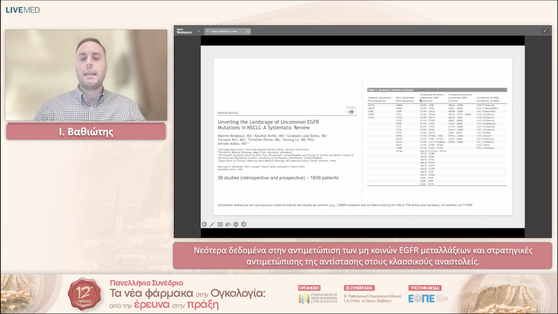Exit full screen in Zoom window
The width and height of the screenshot is (558, 314).
[x=545, y=31]
